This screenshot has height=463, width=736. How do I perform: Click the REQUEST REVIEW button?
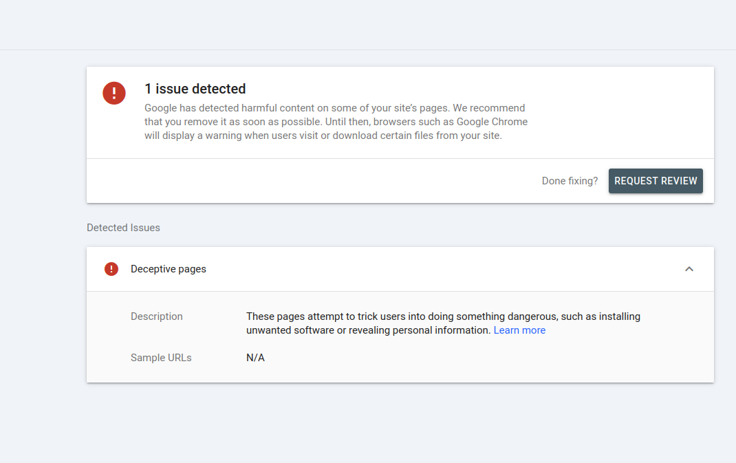[x=656, y=181]
